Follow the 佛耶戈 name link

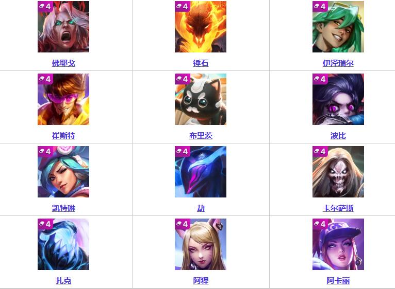[63, 63]
